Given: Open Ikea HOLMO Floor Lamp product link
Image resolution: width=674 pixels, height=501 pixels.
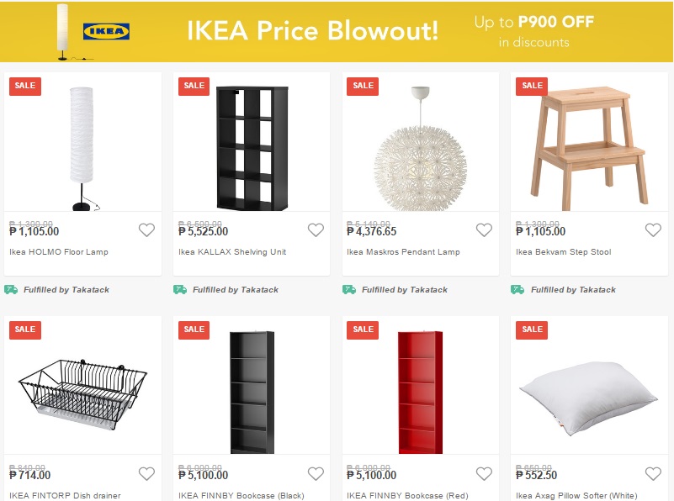Looking at the screenshot, I should (59, 252).
